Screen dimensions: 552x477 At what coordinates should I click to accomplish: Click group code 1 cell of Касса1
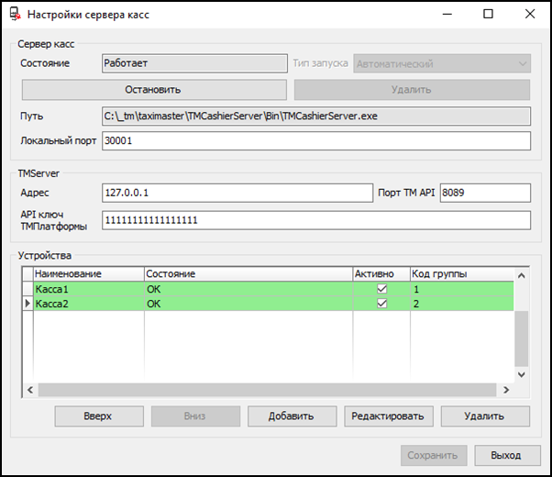[x=462, y=289]
